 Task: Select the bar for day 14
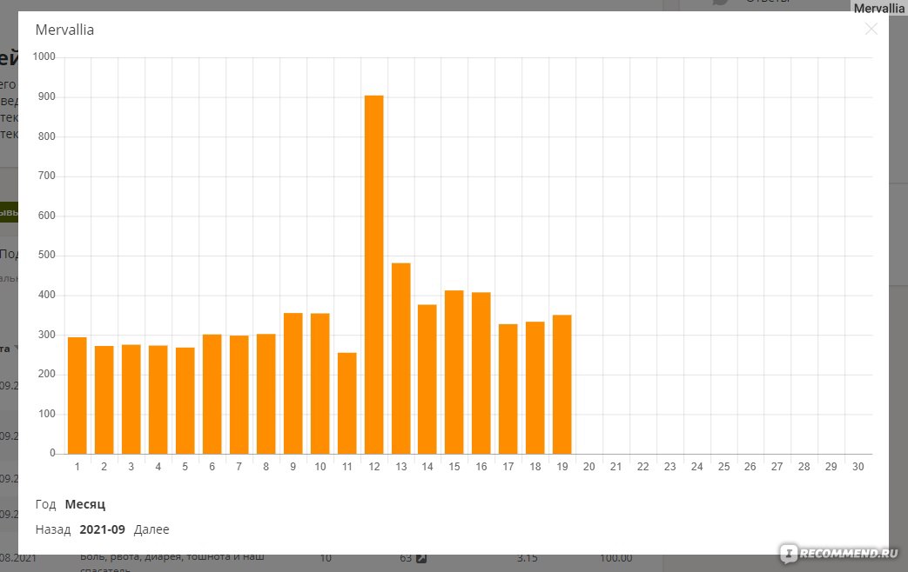click(x=427, y=379)
